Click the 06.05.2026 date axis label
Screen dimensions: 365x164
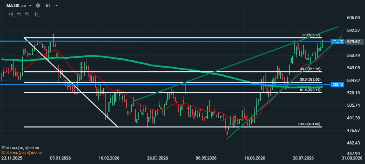pyautogui.click(x=206, y=158)
